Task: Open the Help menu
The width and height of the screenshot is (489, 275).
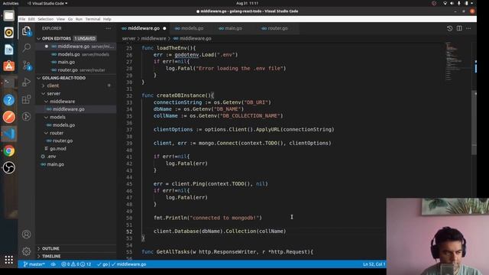Action: point(107,19)
